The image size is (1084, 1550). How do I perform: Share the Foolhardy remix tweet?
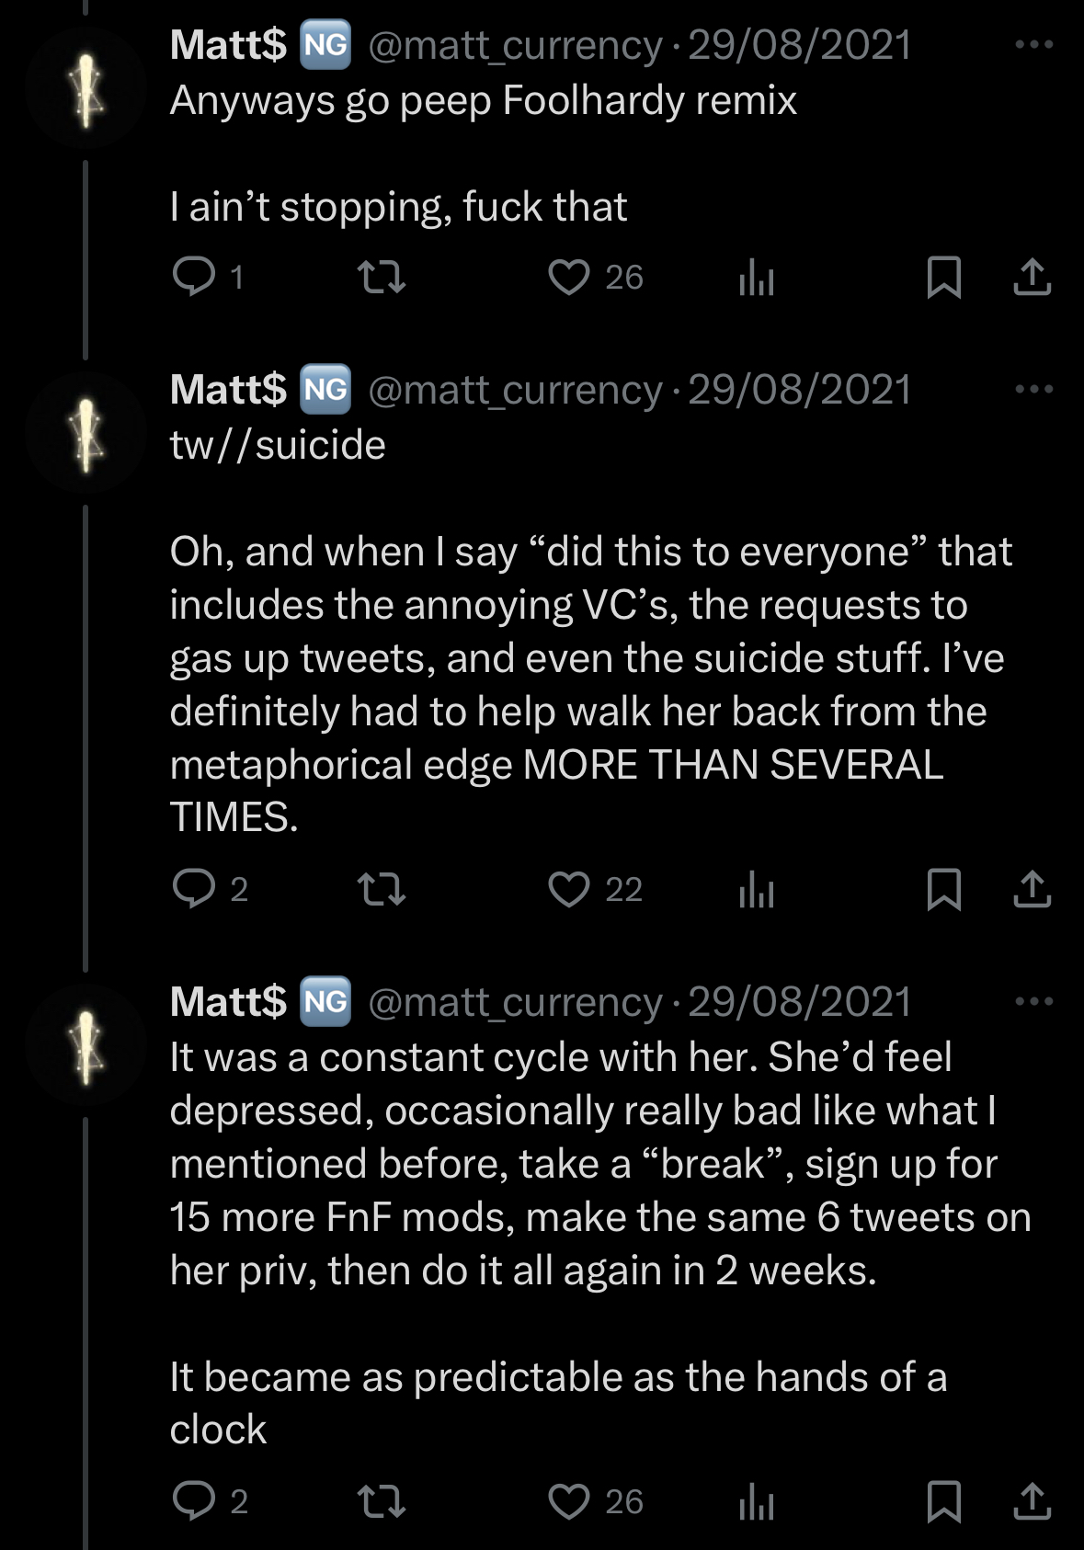[x=1032, y=277]
